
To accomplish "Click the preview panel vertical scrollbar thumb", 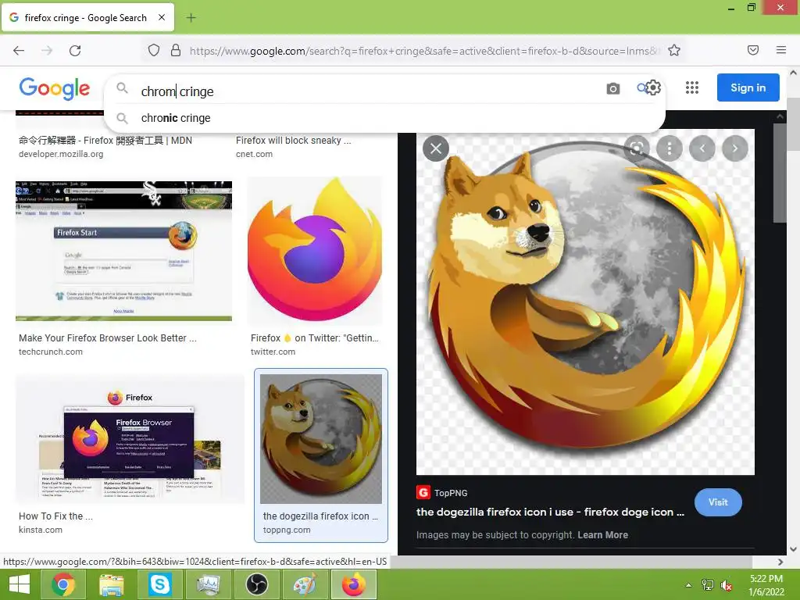I will pyautogui.click(x=780, y=173).
